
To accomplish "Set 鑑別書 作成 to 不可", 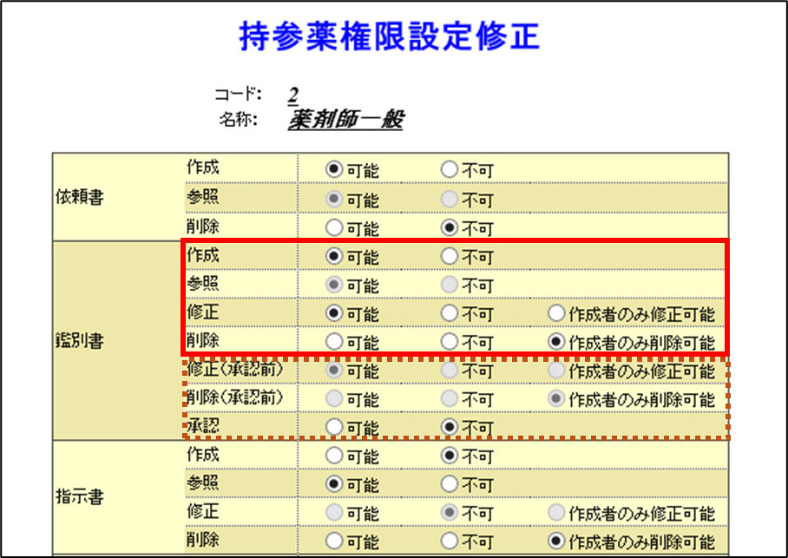I will tap(449, 257).
